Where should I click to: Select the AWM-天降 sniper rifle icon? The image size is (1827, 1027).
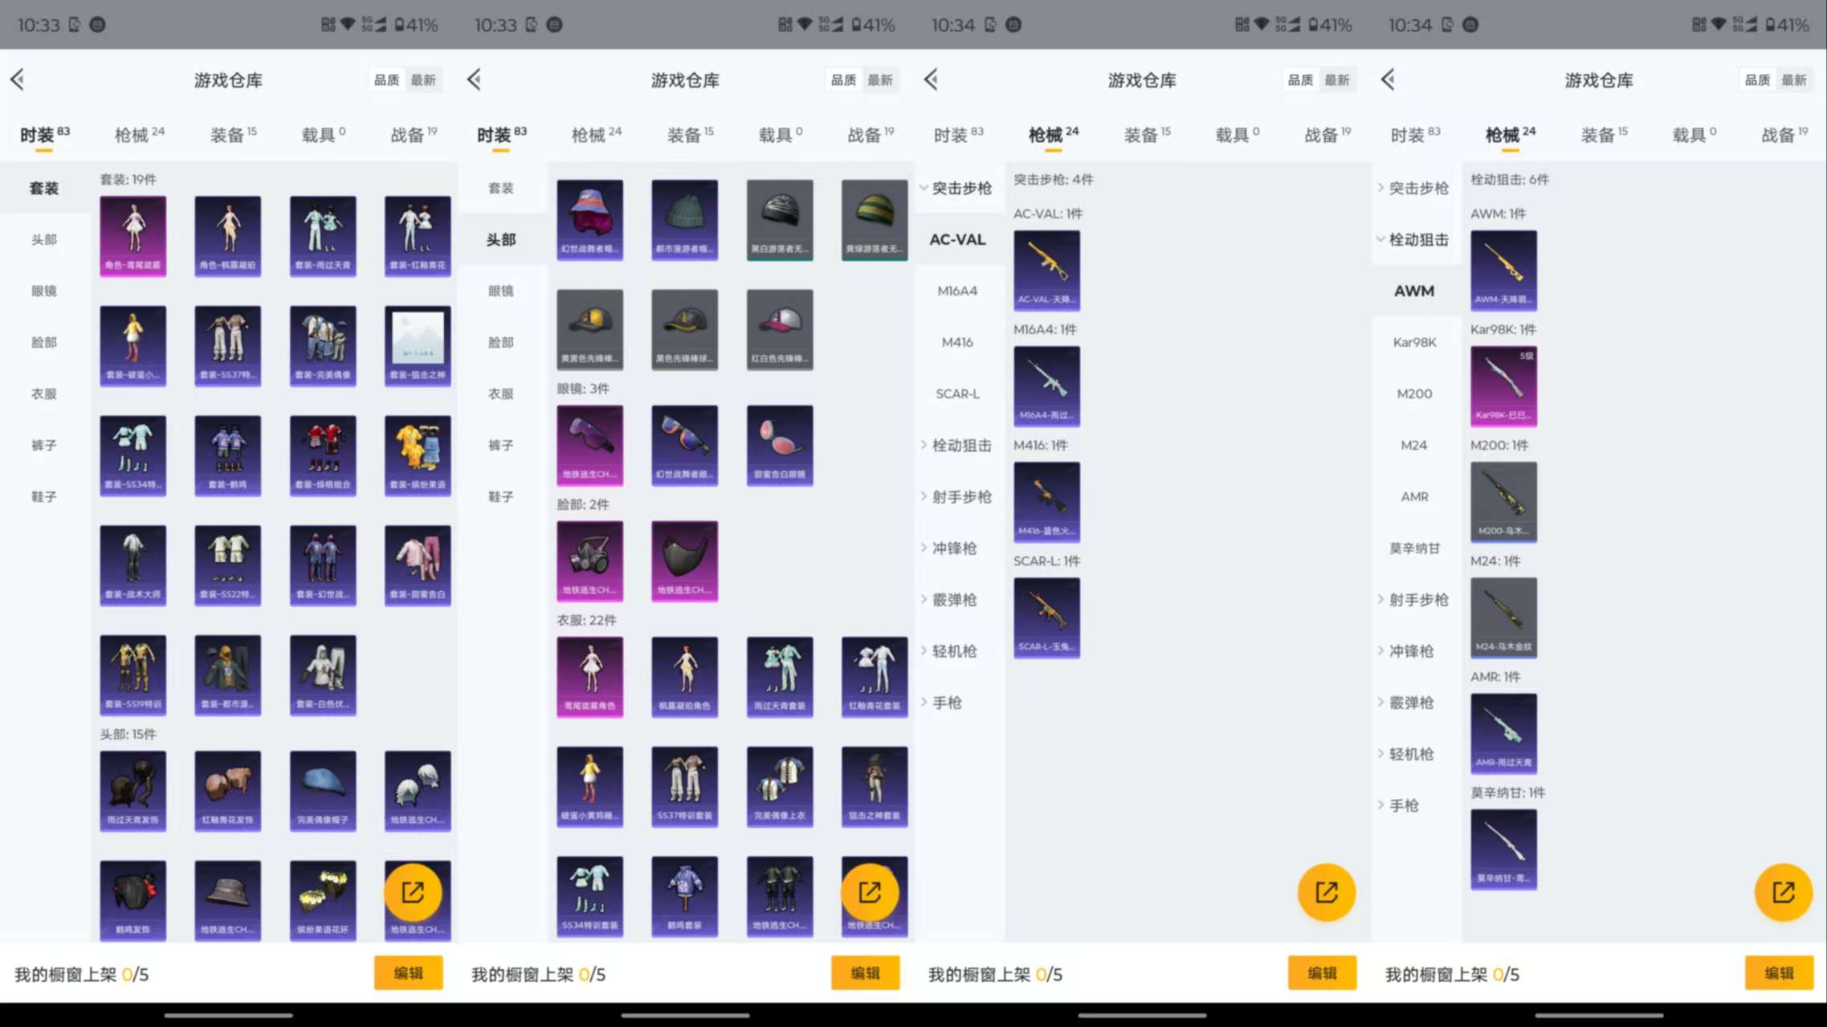(1503, 271)
